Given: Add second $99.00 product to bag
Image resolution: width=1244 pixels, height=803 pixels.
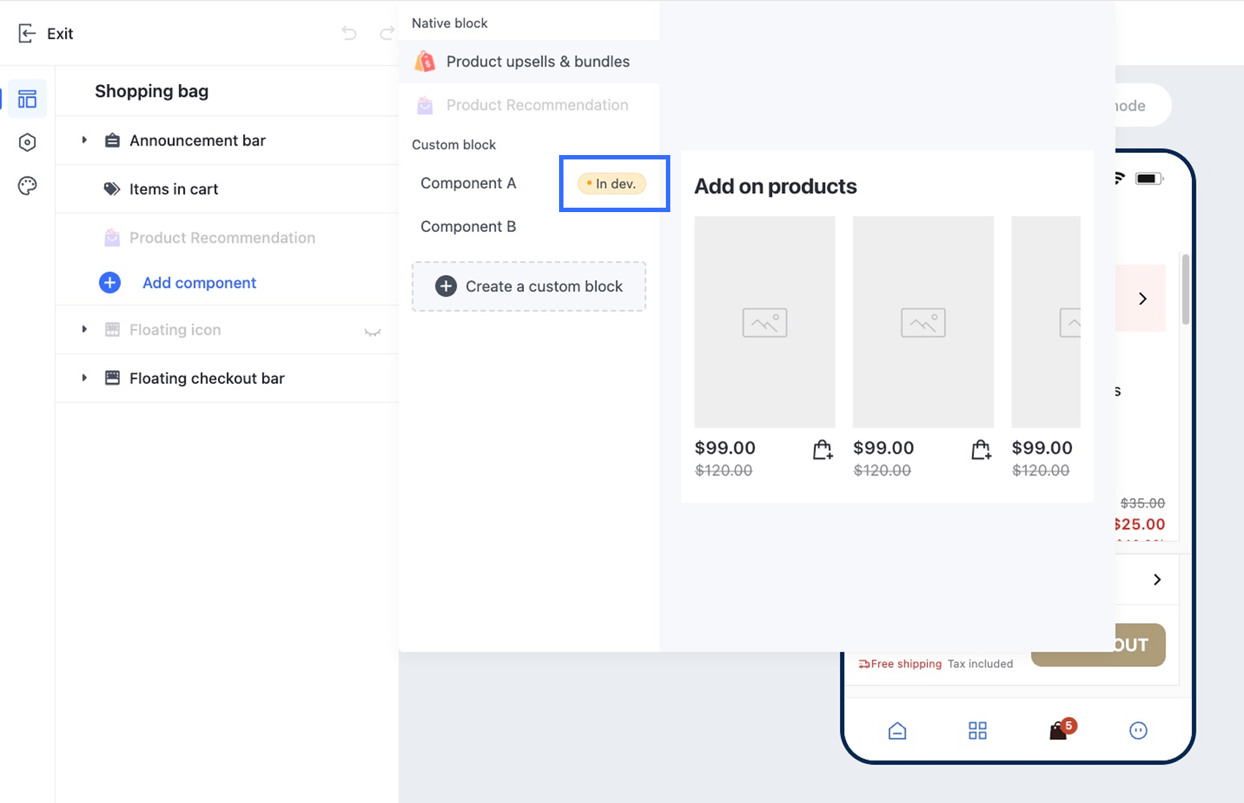Looking at the screenshot, I should (981, 450).
